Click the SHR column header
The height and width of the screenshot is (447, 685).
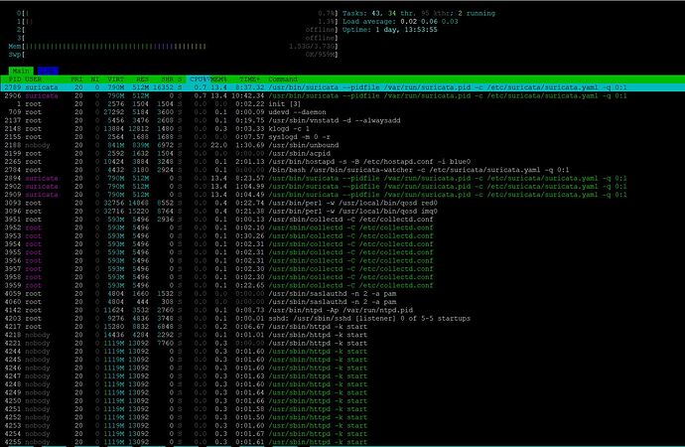click(167, 79)
